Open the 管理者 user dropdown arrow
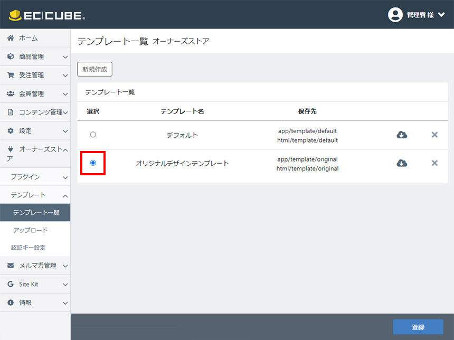The image size is (454, 340). click(441, 15)
